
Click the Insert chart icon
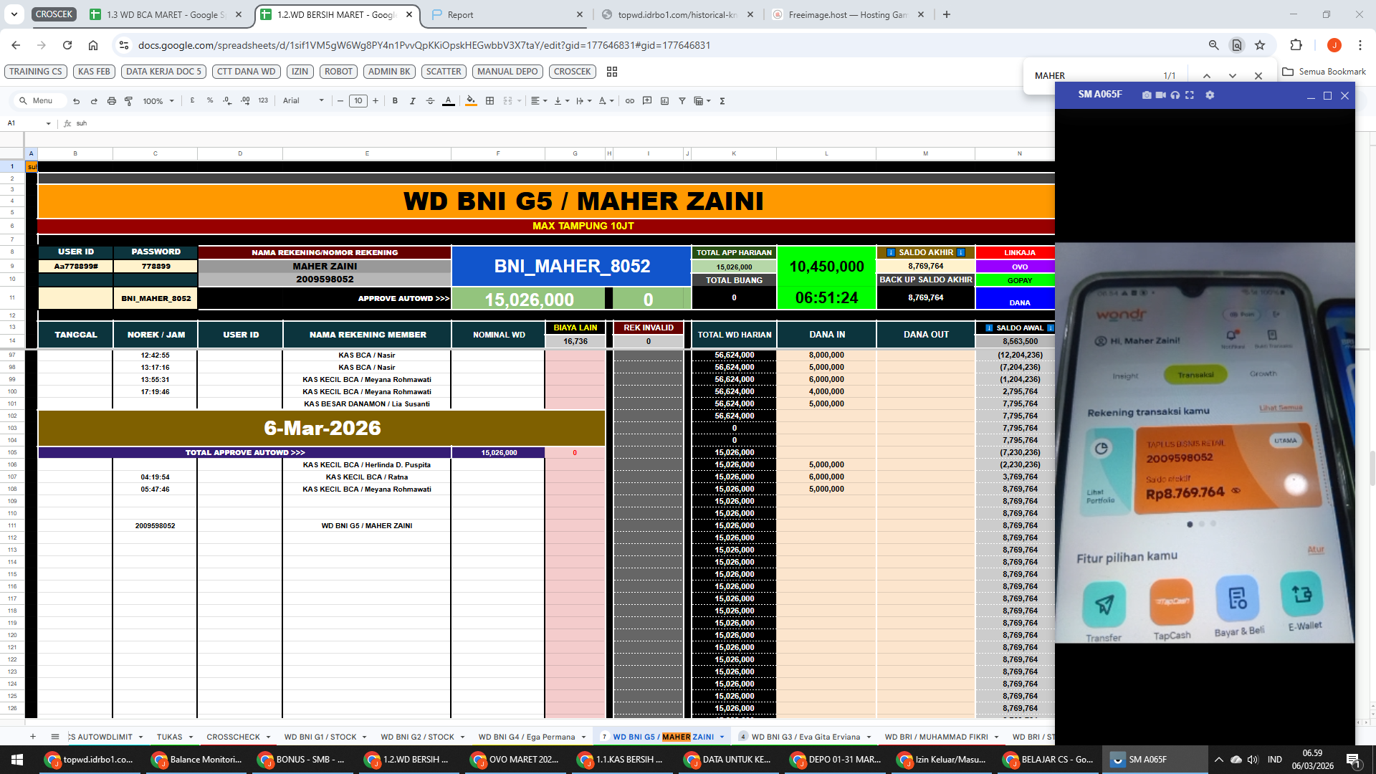point(664,101)
